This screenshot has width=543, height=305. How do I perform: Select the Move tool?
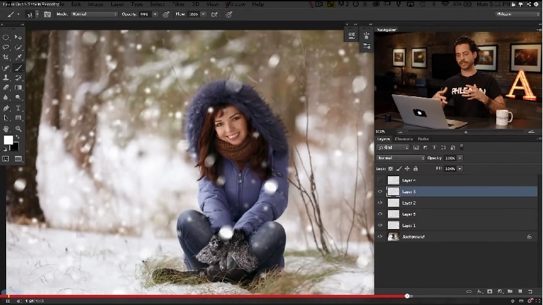[x=18, y=37]
